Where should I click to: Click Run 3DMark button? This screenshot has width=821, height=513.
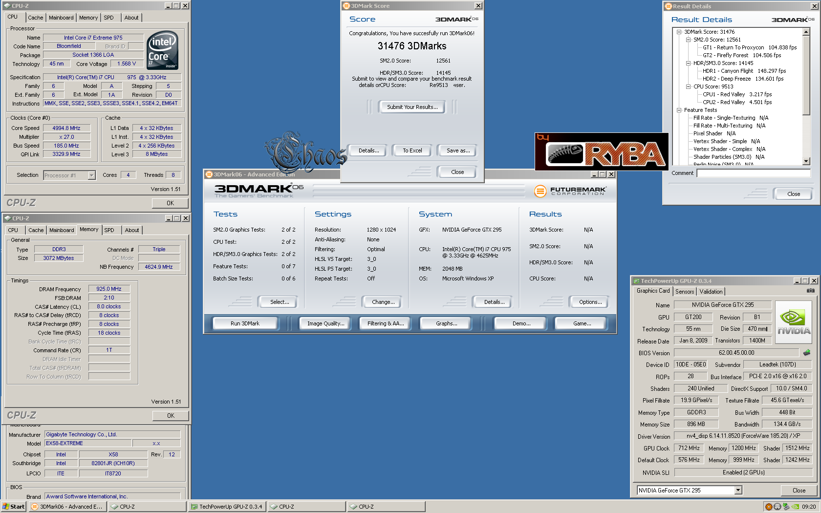245,323
